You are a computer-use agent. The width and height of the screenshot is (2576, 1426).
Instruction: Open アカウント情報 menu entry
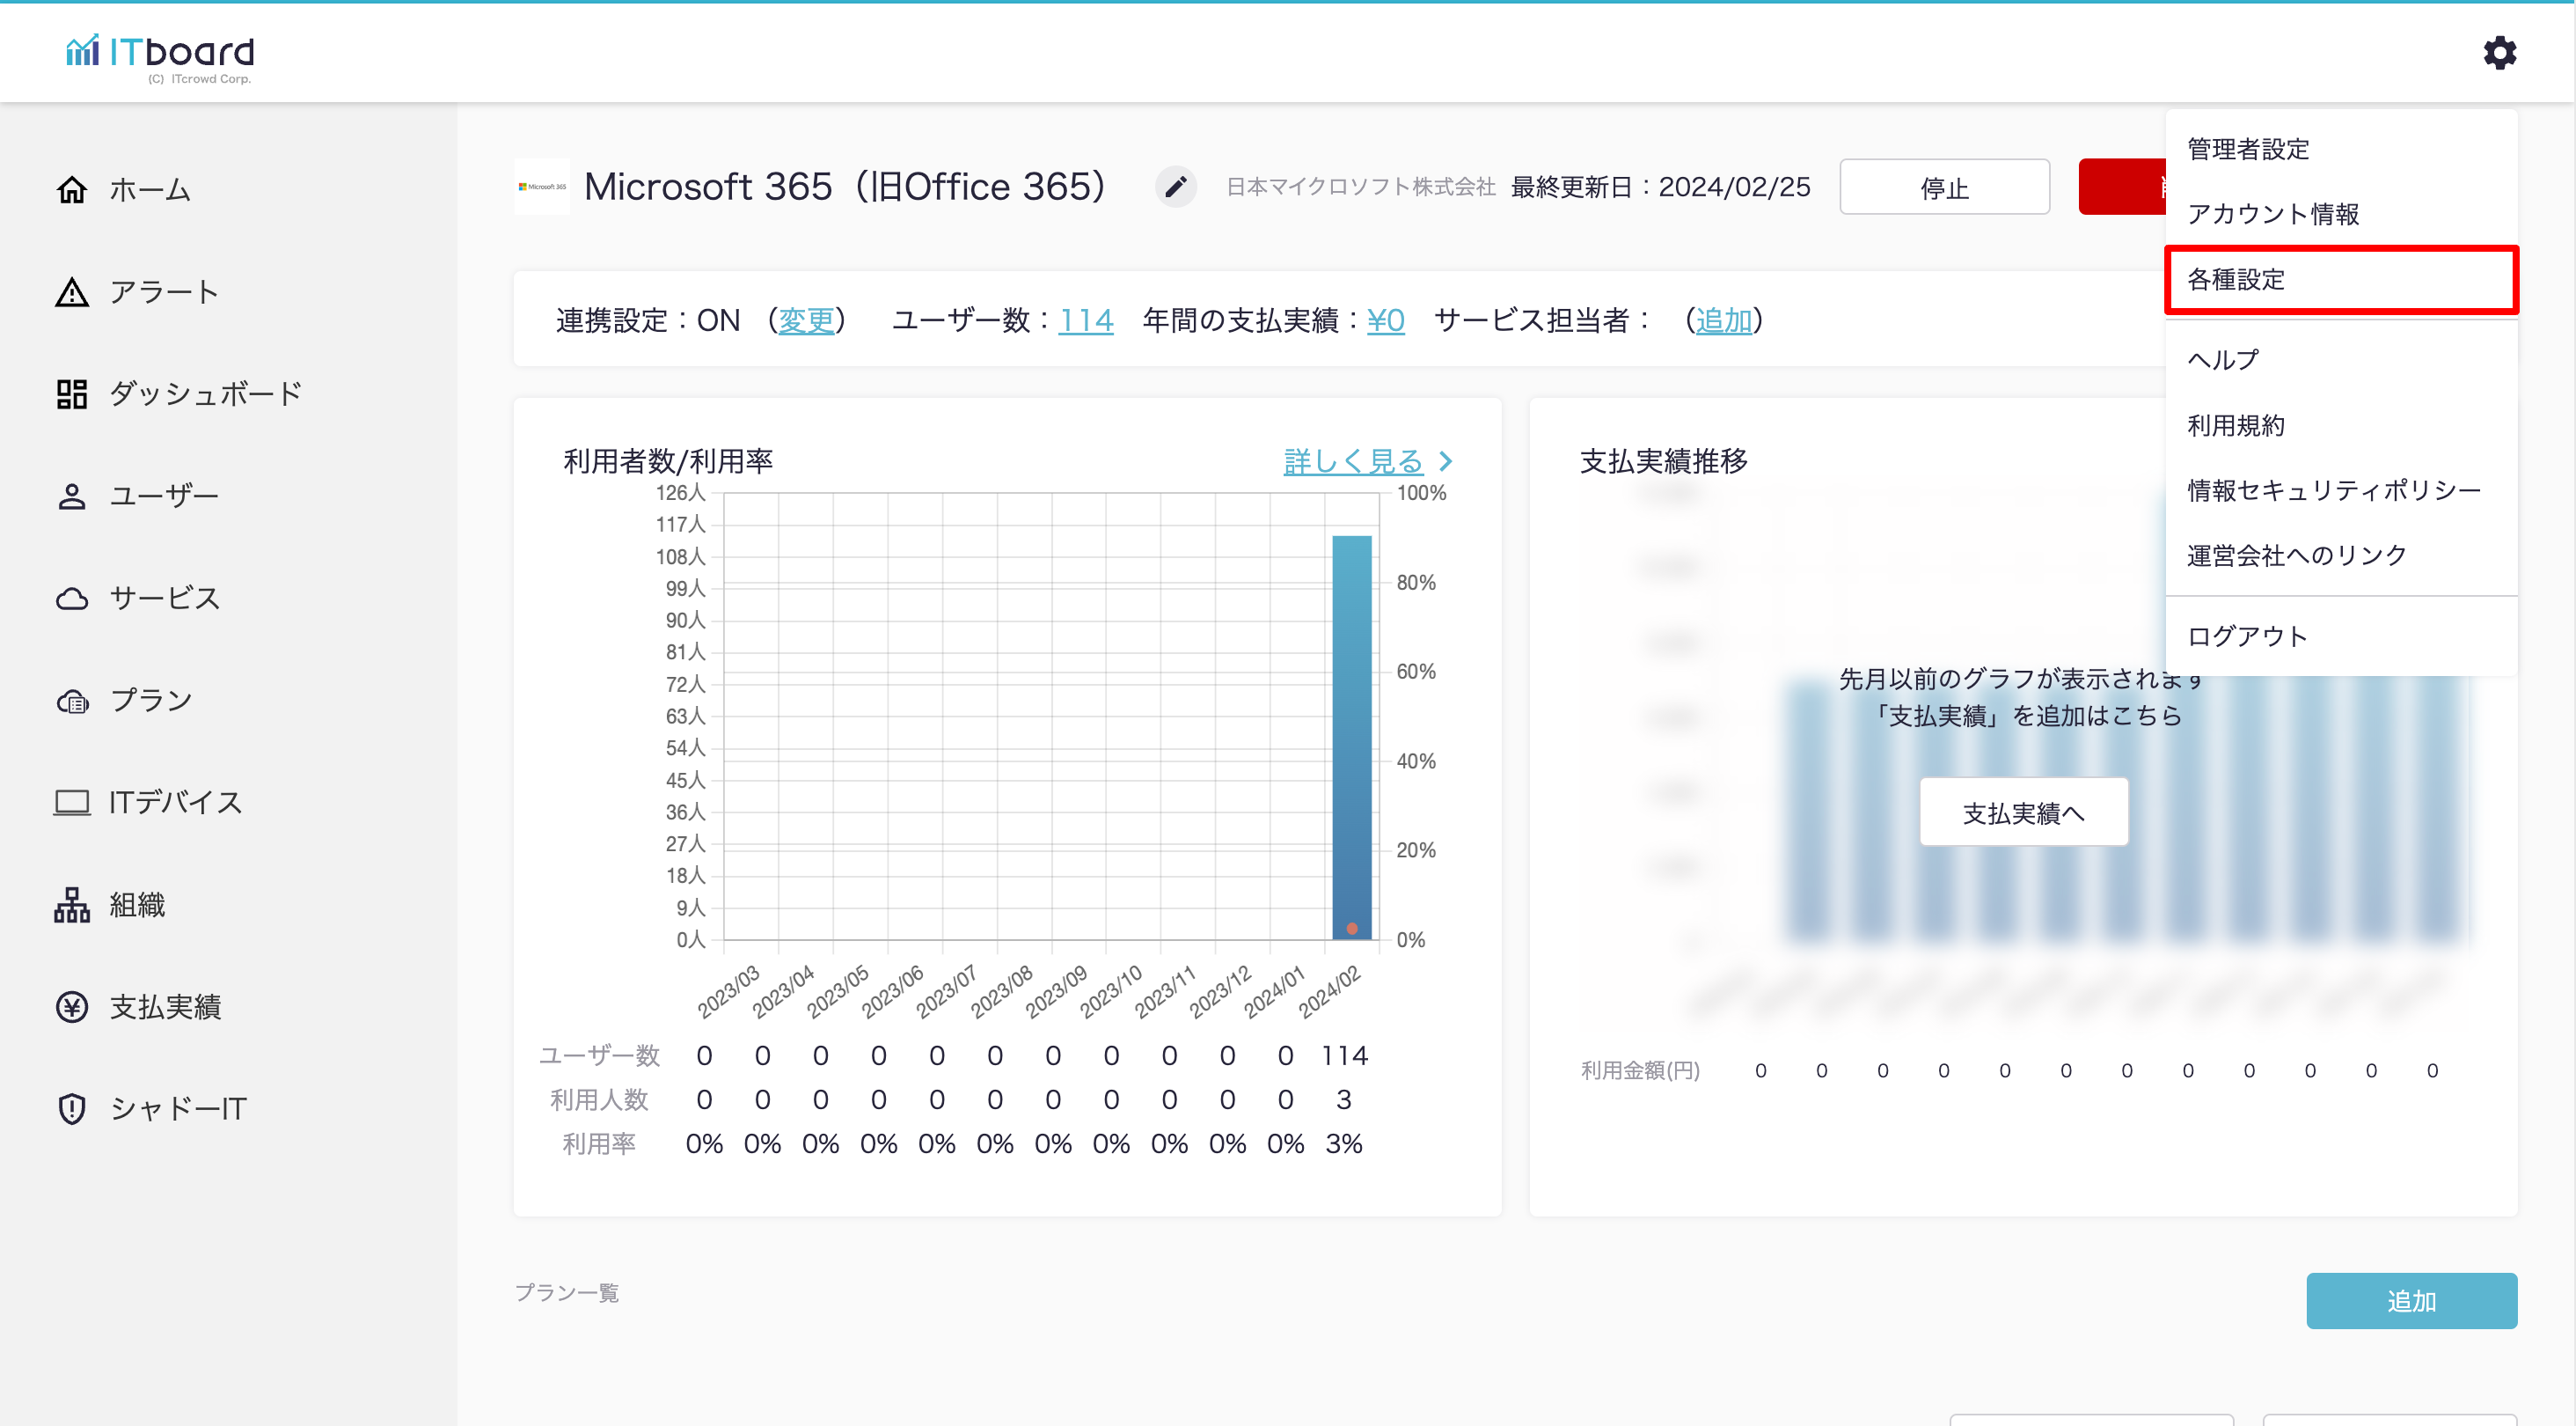pyautogui.click(x=2272, y=214)
